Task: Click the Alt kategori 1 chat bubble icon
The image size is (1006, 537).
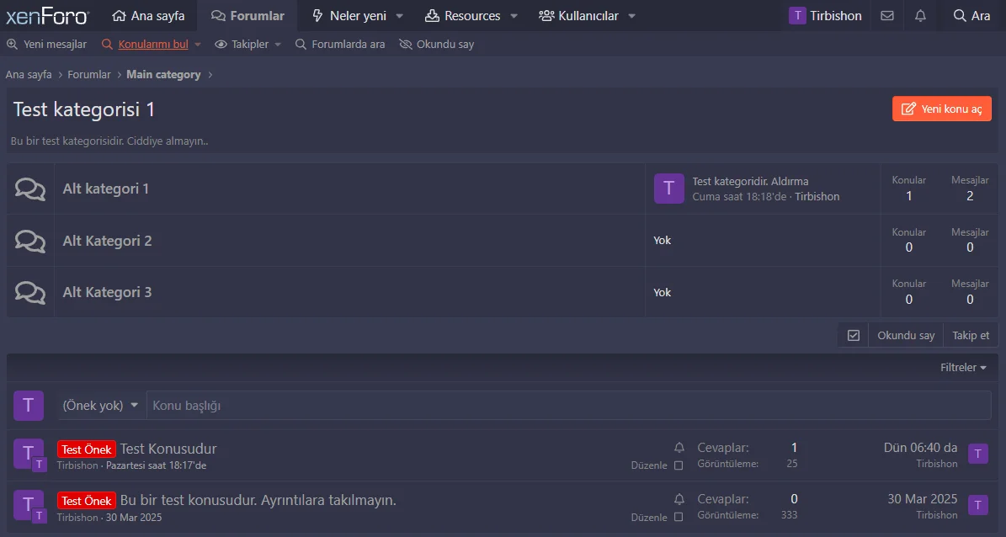Action: [30, 189]
